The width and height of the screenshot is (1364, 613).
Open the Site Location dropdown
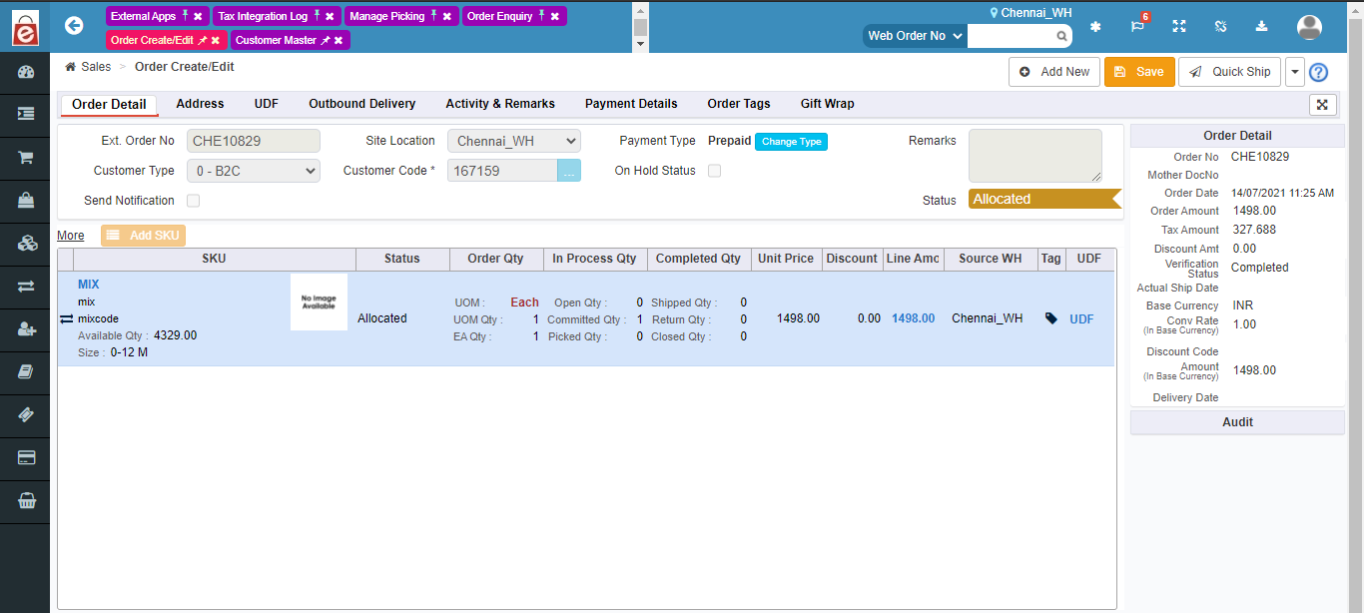513,140
